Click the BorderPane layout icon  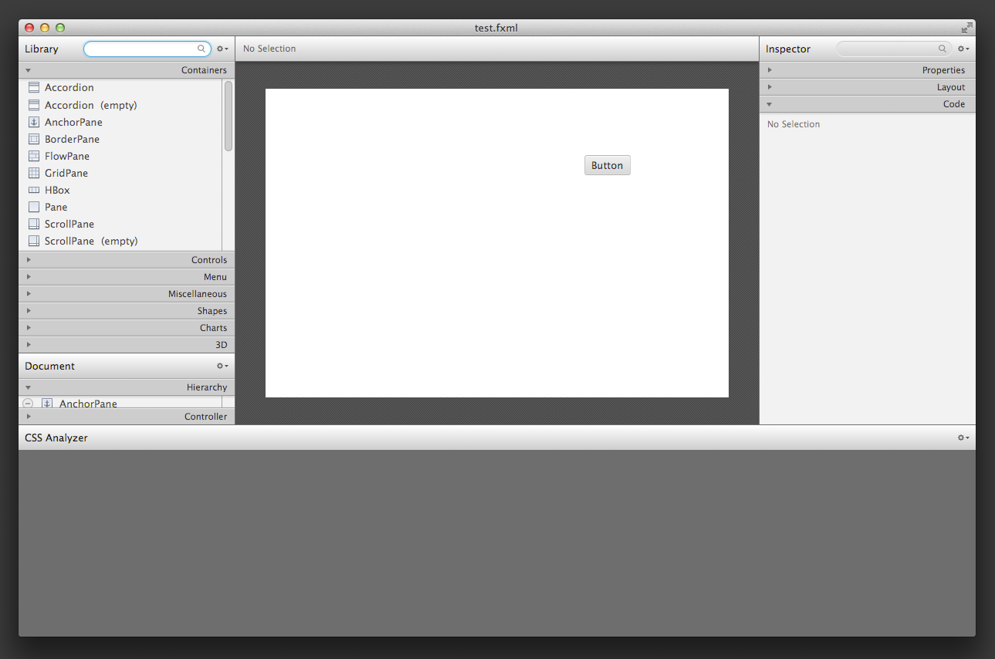[34, 139]
